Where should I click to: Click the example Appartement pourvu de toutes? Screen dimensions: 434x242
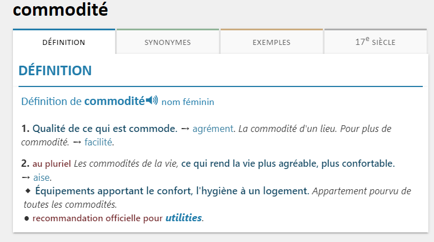[x=360, y=191]
